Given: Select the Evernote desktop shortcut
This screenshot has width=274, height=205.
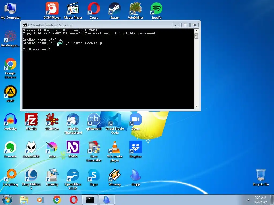Looking at the screenshot, I should [x=10, y=150].
